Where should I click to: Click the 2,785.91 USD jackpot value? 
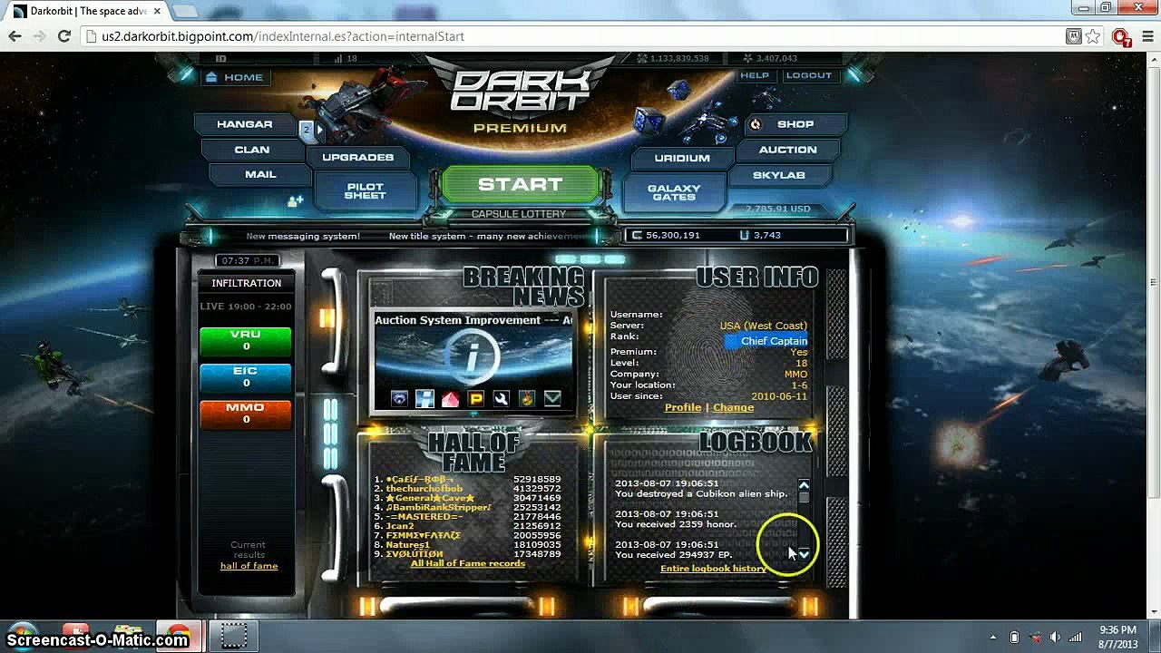click(777, 209)
